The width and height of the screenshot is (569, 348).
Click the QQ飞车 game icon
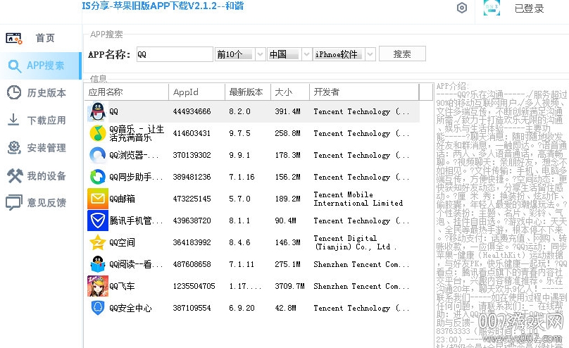point(97,286)
